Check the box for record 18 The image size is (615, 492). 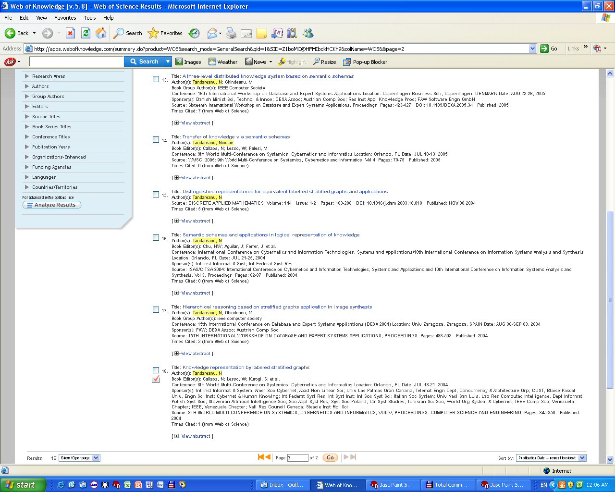(156, 370)
